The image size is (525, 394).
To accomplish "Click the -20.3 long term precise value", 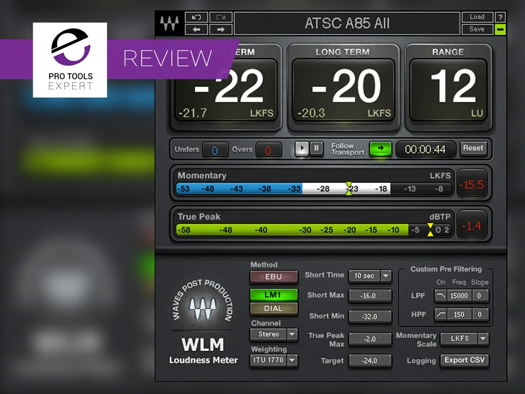I will [x=311, y=113].
